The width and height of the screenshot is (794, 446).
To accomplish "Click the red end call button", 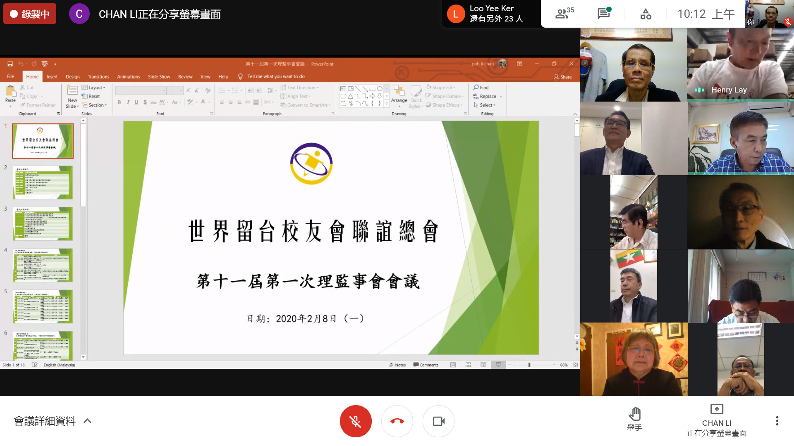I will point(397,421).
